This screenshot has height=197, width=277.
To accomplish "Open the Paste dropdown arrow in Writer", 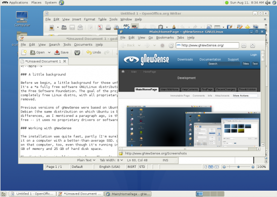I will (167, 27).
